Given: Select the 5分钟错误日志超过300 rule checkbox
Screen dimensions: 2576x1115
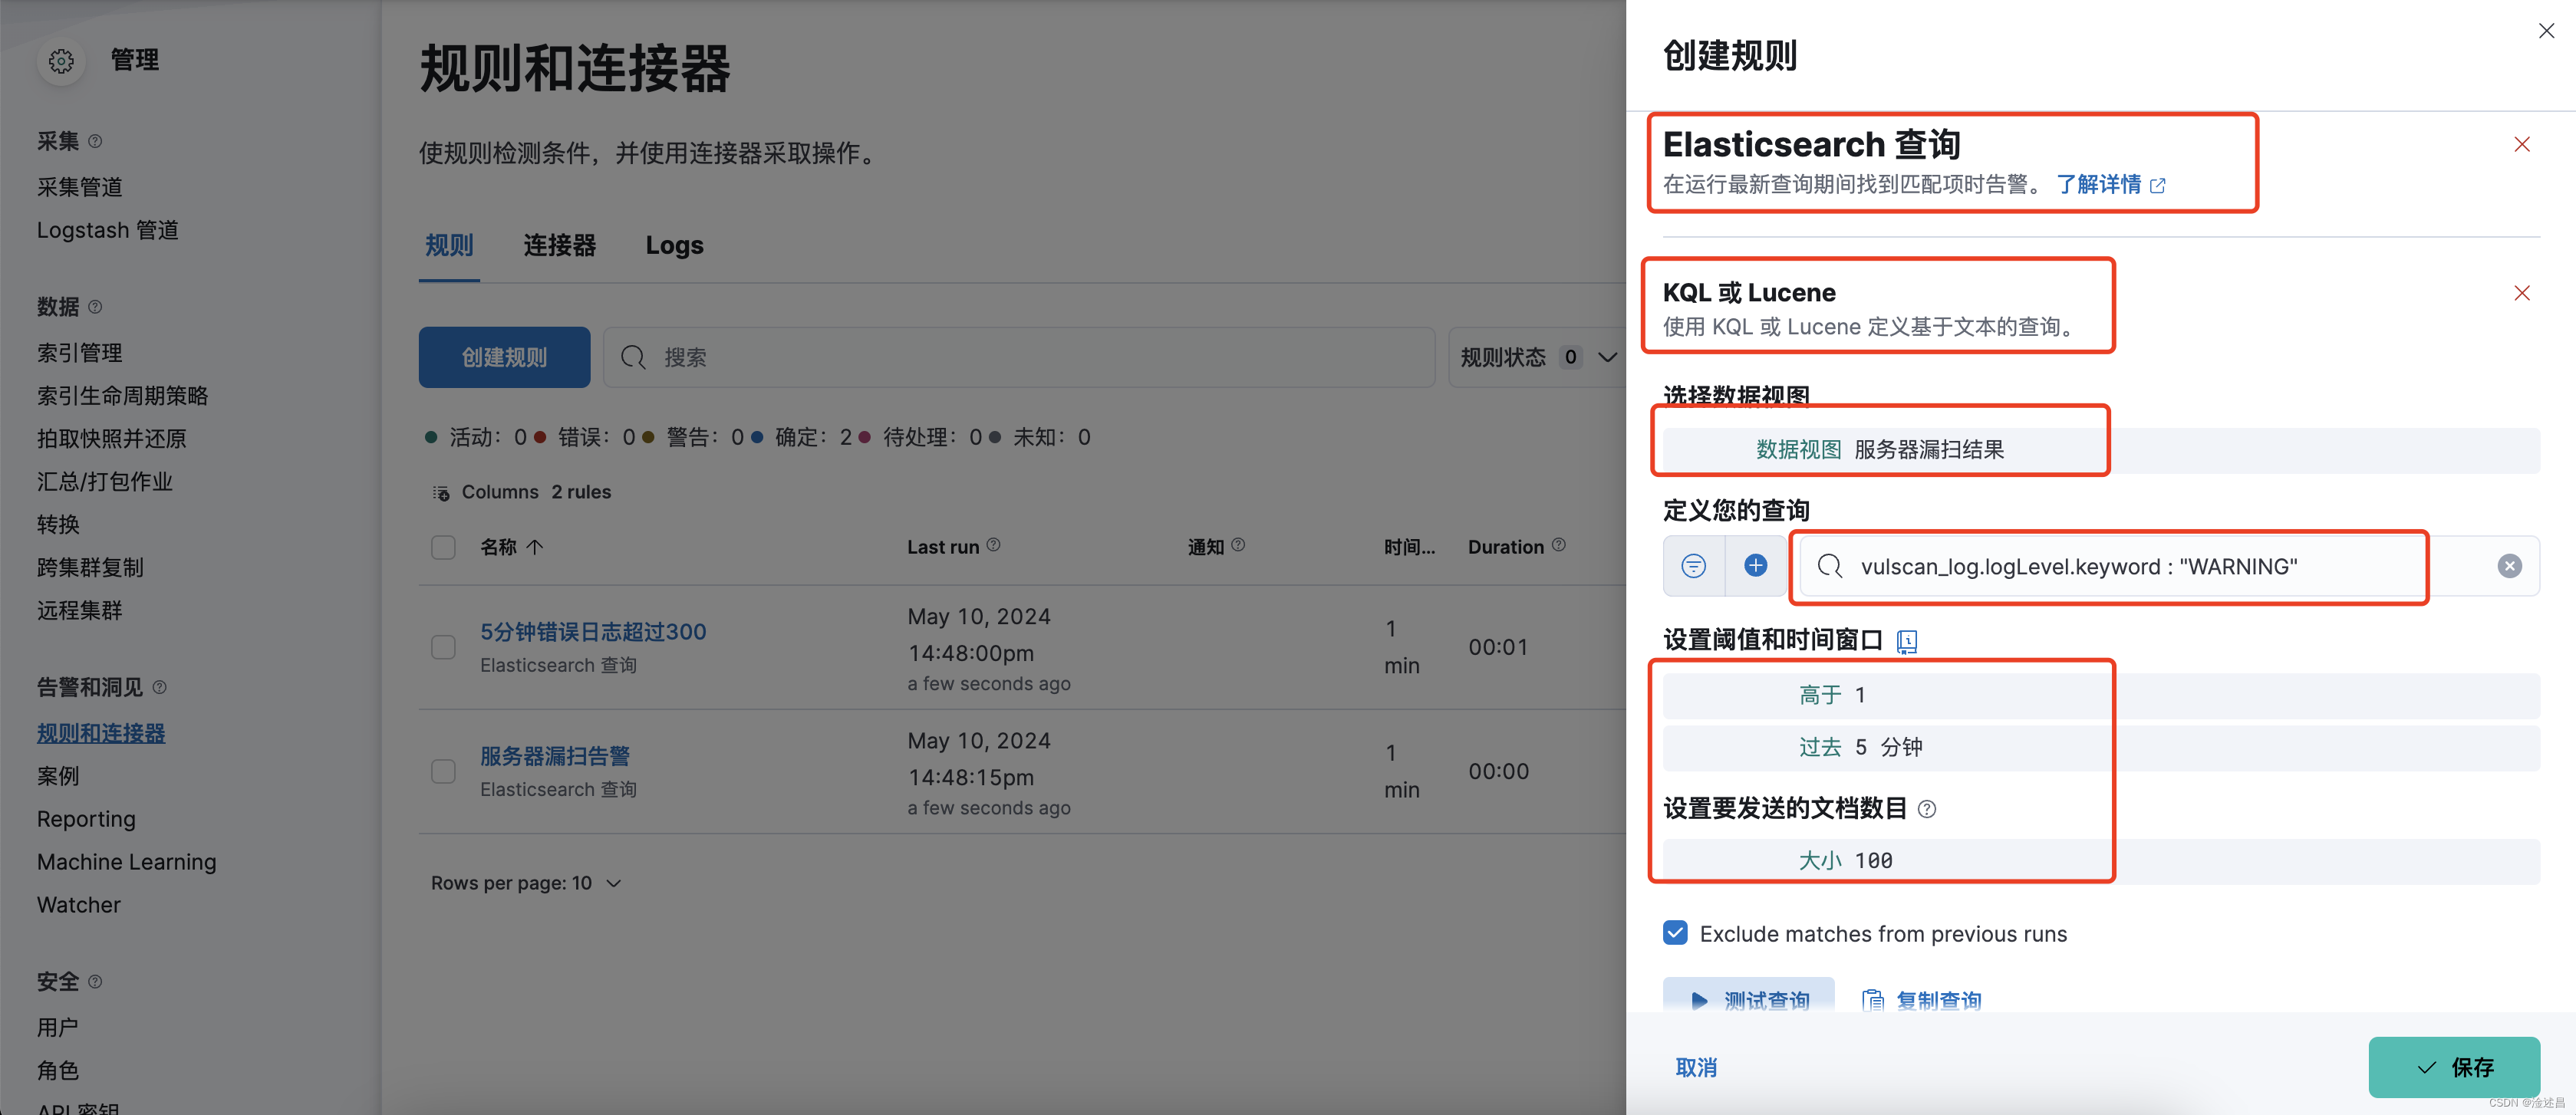Looking at the screenshot, I should 443,647.
